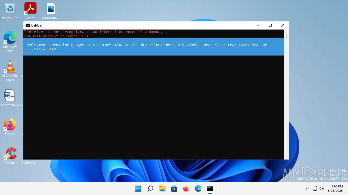Click the 'operable program or batch file.' line
The width and height of the screenshot is (348, 195).
click(x=57, y=36)
